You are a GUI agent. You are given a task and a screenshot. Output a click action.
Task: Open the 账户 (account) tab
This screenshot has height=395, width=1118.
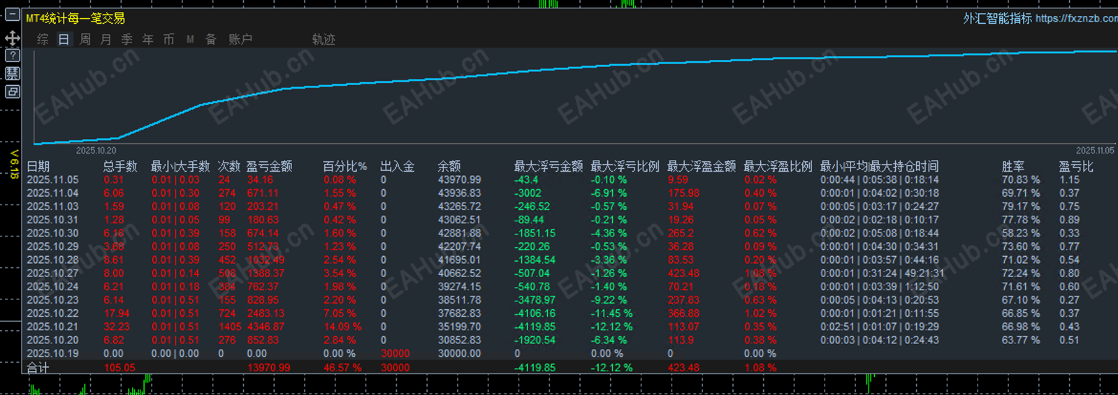pyautogui.click(x=240, y=39)
